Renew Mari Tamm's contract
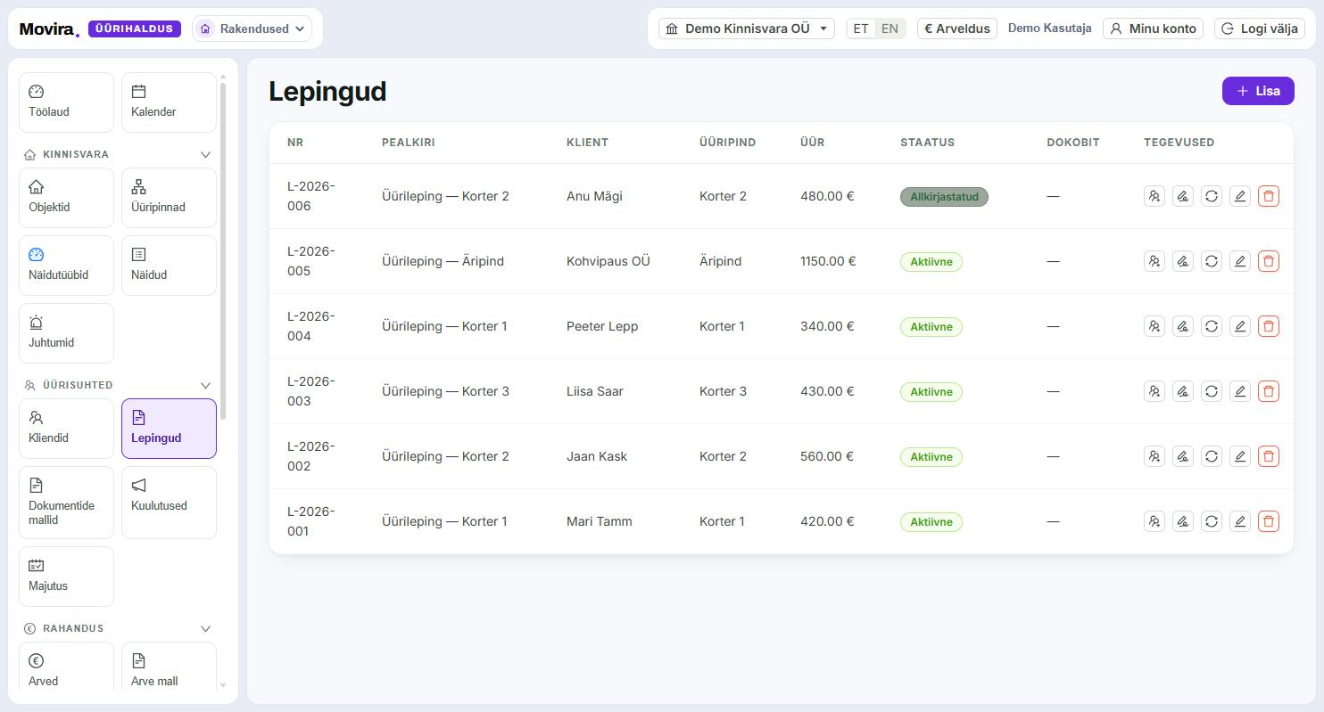The height and width of the screenshot is (712, 1324). (x=1212, y=521)
